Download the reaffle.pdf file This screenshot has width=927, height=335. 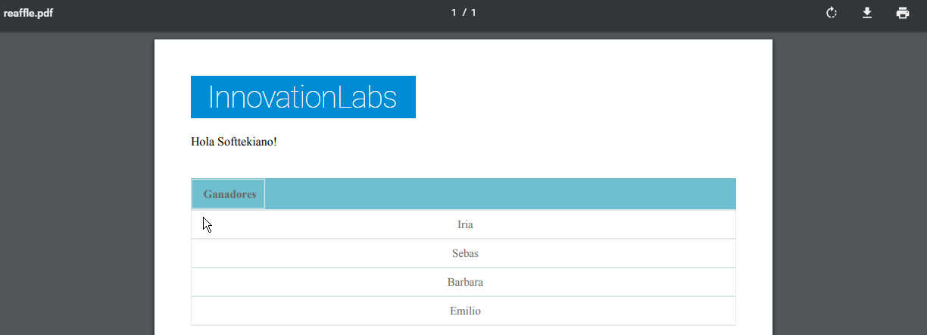click(867, 13)
